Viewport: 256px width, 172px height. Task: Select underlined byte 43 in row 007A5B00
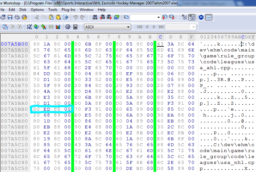pos(160,44)
